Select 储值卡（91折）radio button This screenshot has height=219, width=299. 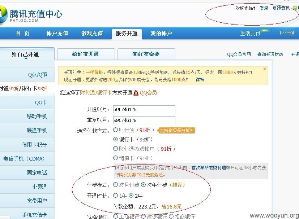tap(115, 158)
